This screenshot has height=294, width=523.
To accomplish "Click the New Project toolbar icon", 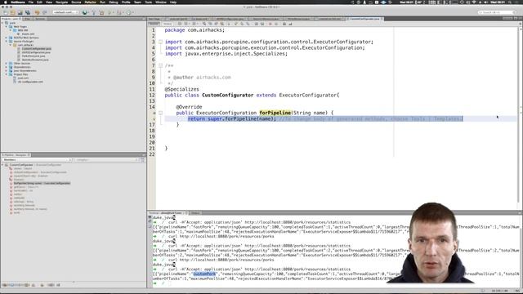I will [x=13, y=12].
